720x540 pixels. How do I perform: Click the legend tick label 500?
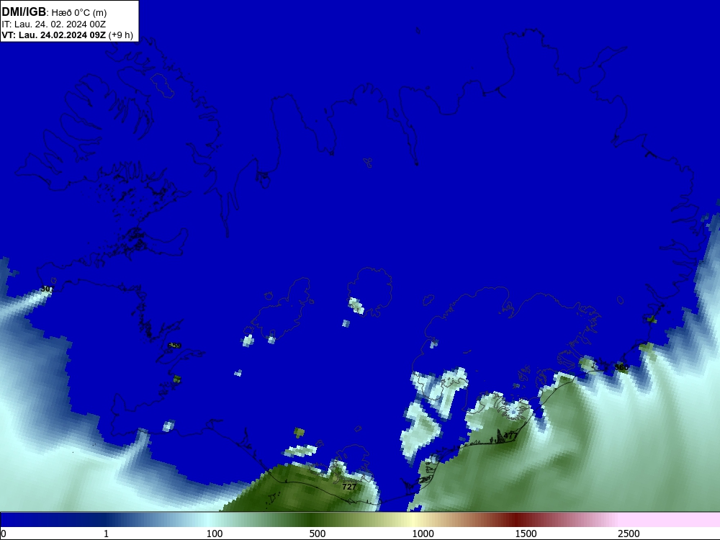pyautogui.click(x=318, y=534)
